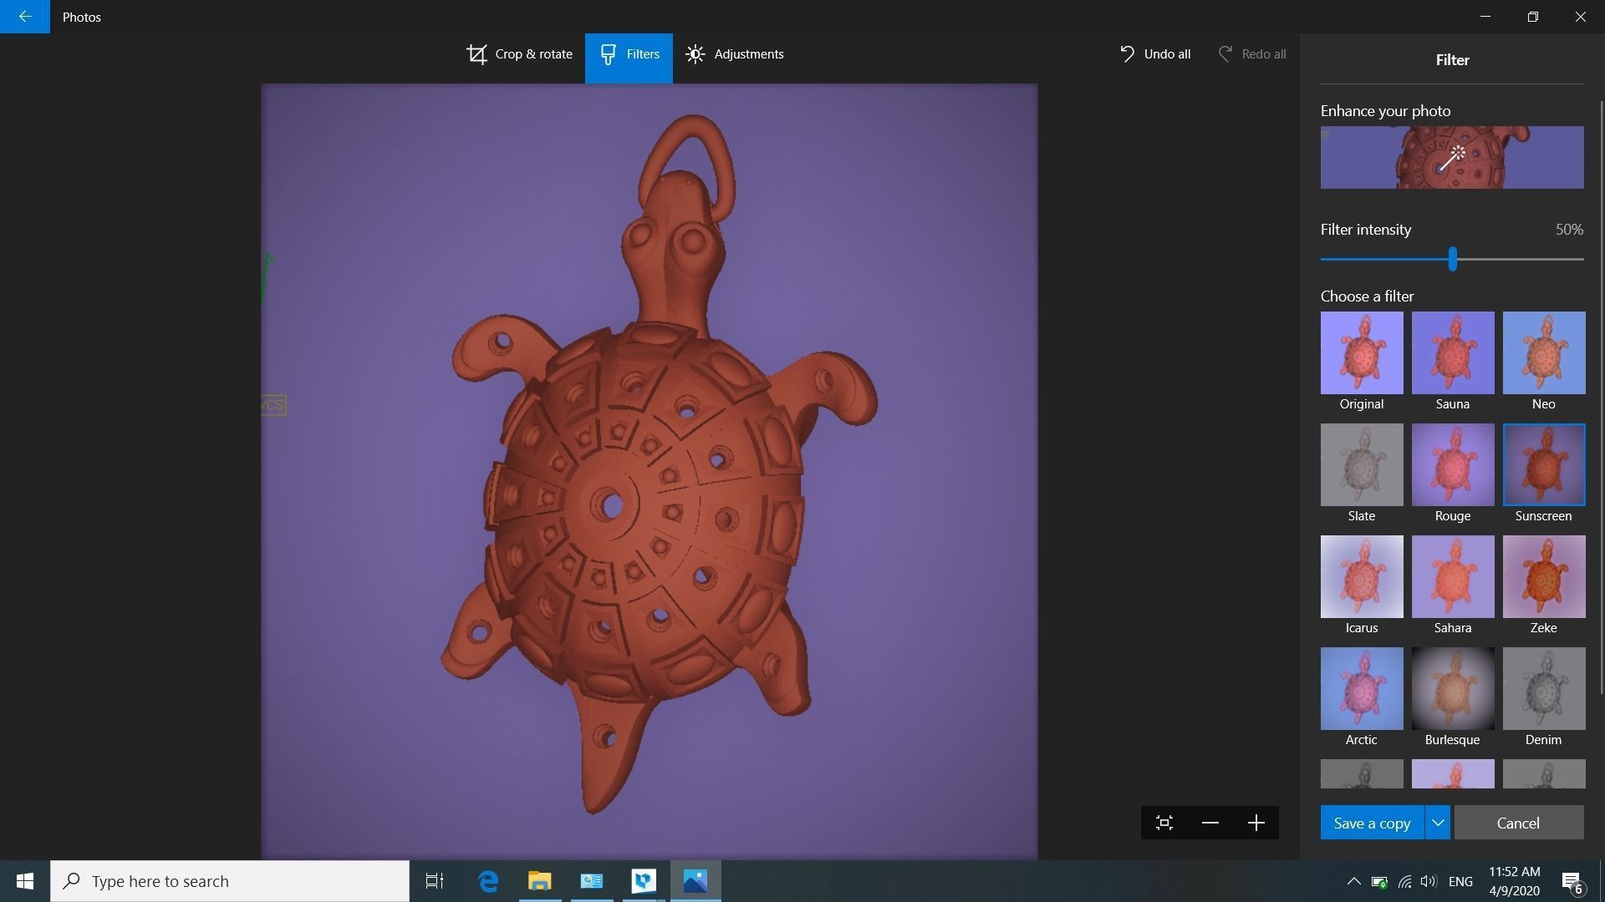The width and height of the screenshot is (1605, 902).
Task: Zoom in with the plus icon
Action: tap(1256, 823)
